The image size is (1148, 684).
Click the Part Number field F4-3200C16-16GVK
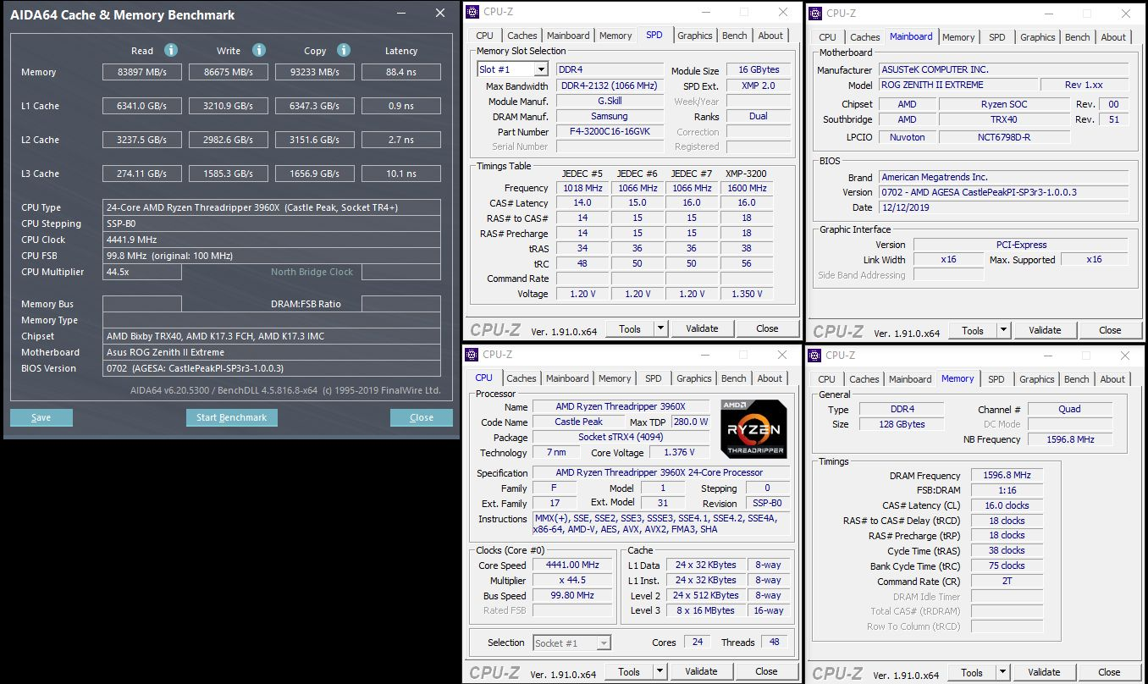[610, 131]
